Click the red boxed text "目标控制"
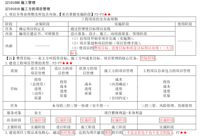Viewport: 201px width, 136px height. 148,58
